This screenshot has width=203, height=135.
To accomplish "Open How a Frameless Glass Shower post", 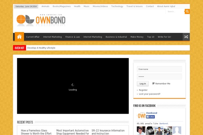I will tap(36, 132).
